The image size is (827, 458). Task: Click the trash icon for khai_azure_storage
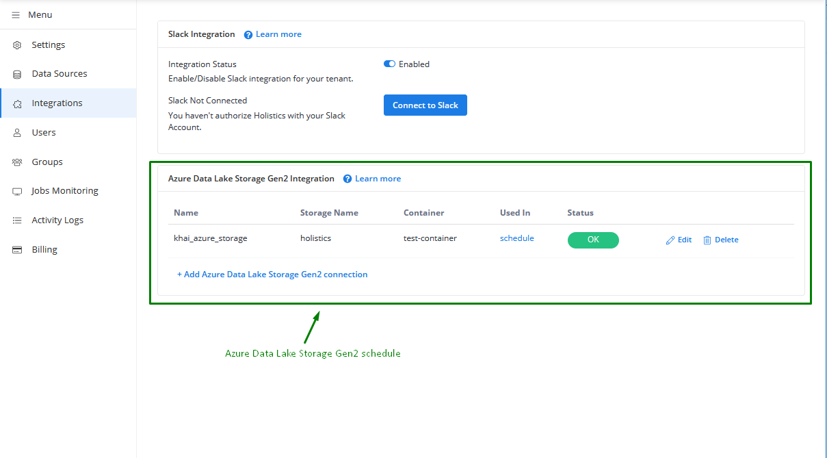point(707,240)
